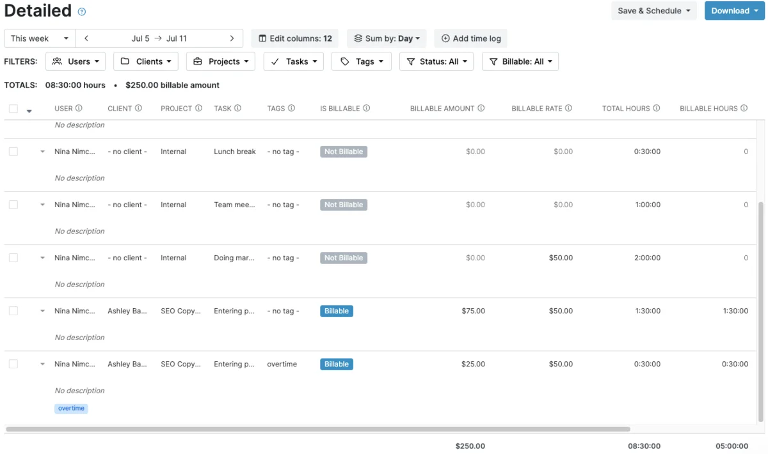Click the overtime tag chip under description
Screen dimensions: 768x454
(71, 408)
